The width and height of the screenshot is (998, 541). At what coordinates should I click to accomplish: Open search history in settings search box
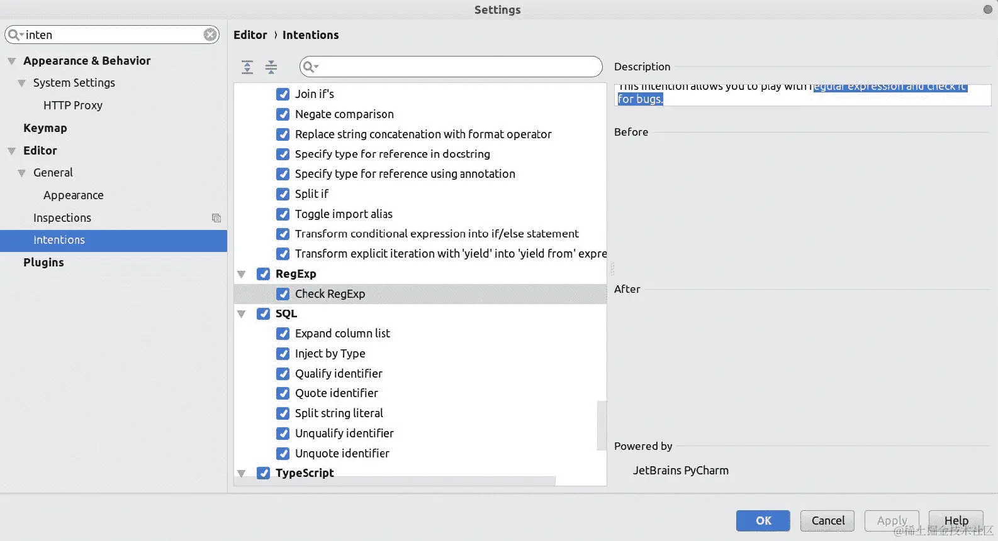tap(15, 35)
